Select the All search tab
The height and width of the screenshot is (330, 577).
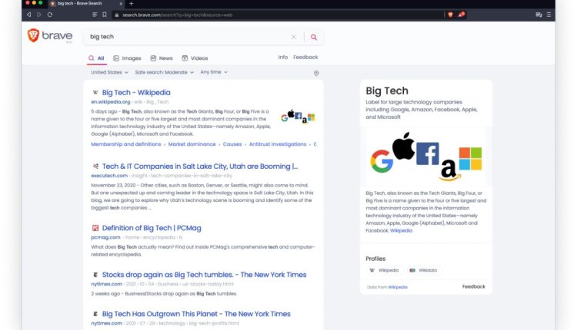pos(96,58)
